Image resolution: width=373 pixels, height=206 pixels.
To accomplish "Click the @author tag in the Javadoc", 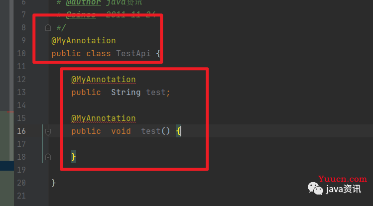I will 84,2.
